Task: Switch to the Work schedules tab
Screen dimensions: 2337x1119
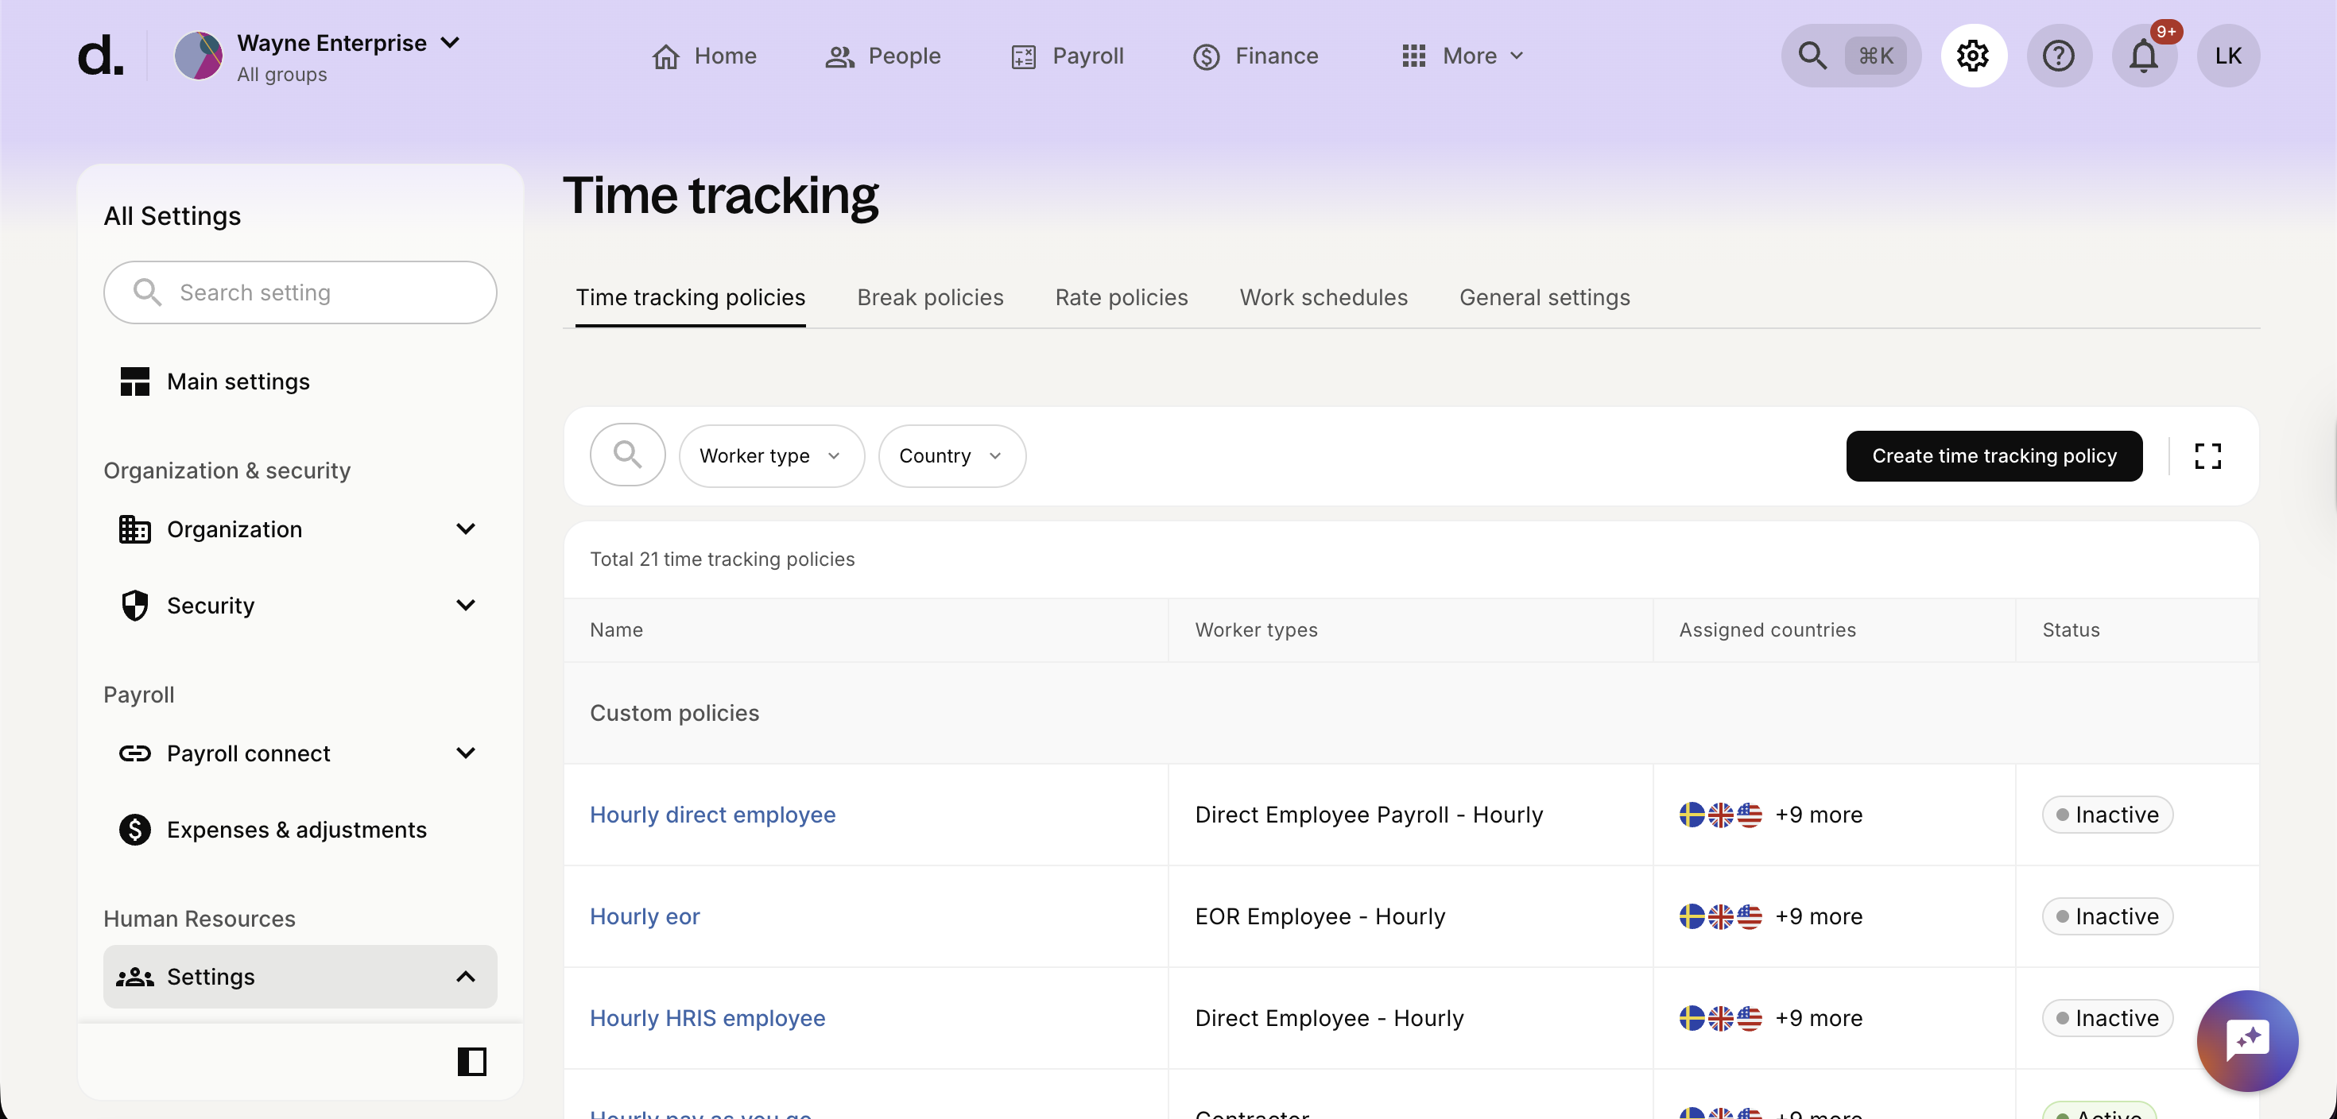Action: click(x=1323, y=297)
